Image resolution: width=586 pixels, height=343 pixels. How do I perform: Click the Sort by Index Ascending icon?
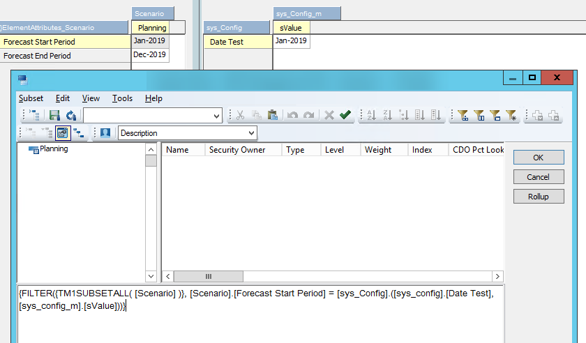pyautogui.click(x=420, y=115)
